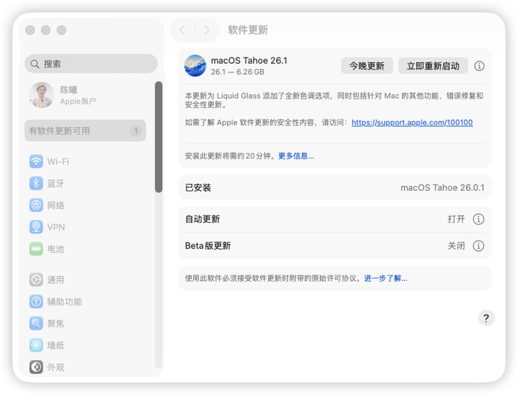Image resolution: width=518 pixels, height=395 pixels.
Task: Open 网络 settings label in sidebar
Action: coord(55,205)
